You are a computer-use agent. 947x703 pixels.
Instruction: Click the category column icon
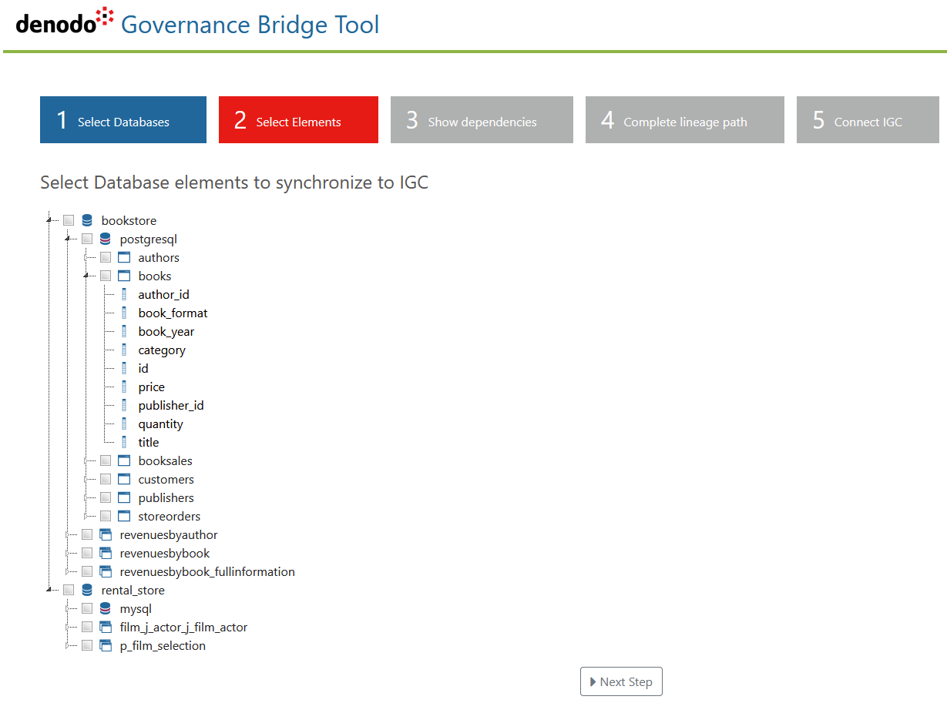point(124,350)
